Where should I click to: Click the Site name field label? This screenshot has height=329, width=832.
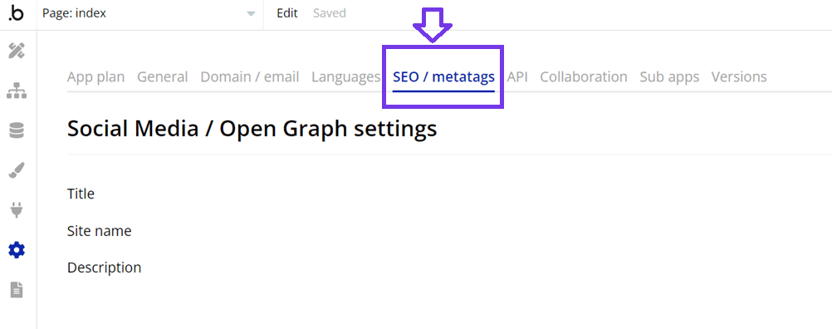(x=99, y=231)
